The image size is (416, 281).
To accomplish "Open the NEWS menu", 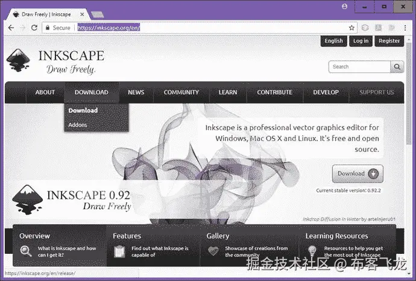I will click(x=136, y=92).
